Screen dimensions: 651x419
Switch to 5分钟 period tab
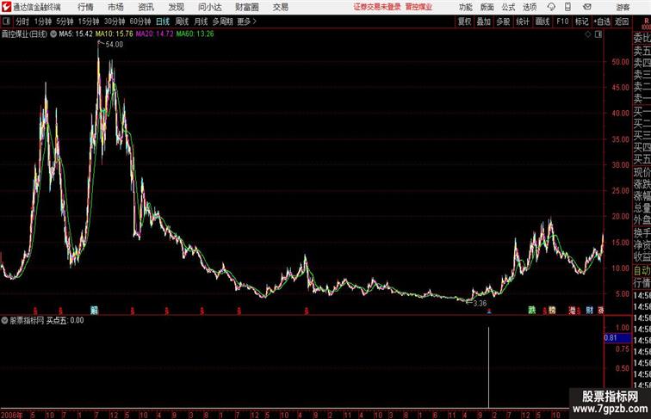click(65, 22)
